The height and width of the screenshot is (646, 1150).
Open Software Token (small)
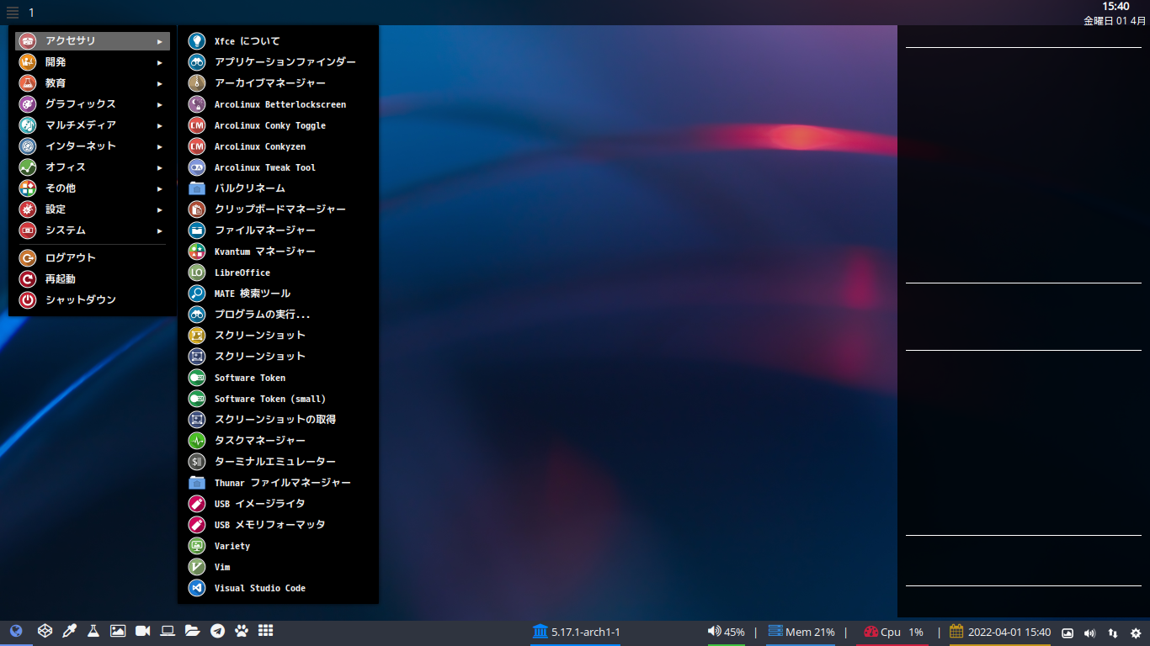[278, 399]
